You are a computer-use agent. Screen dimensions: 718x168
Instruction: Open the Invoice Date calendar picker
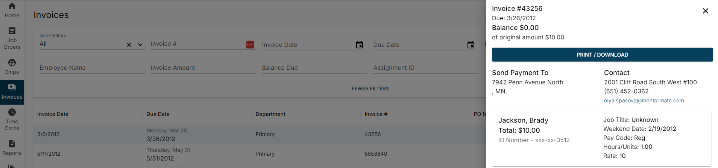360,45
